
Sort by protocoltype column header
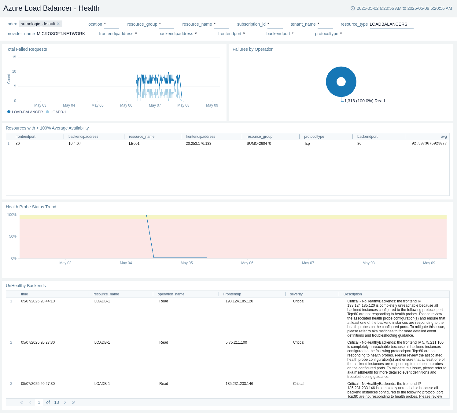[314, 137]
